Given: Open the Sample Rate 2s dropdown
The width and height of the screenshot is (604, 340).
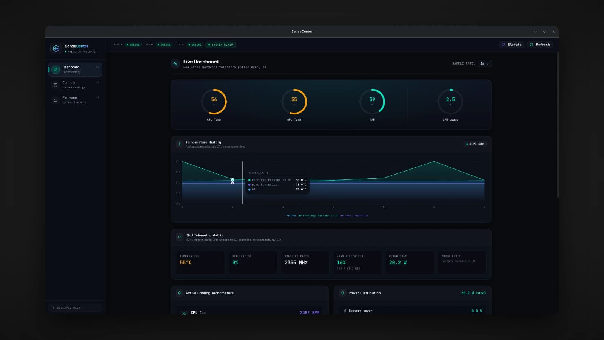Looking at the screenshot, I should [484, 63].
